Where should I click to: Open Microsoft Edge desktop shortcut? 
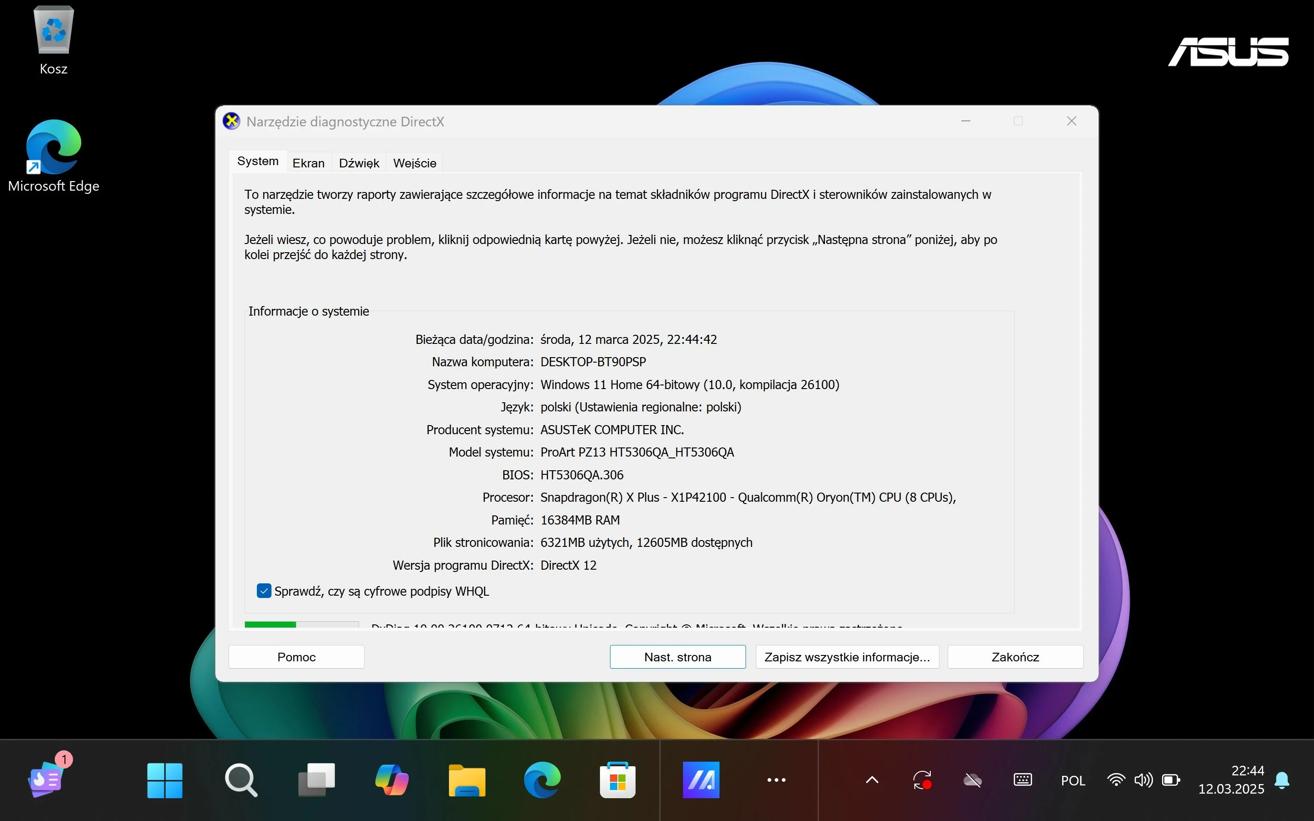pyautogui.click(x=53, y=156)
